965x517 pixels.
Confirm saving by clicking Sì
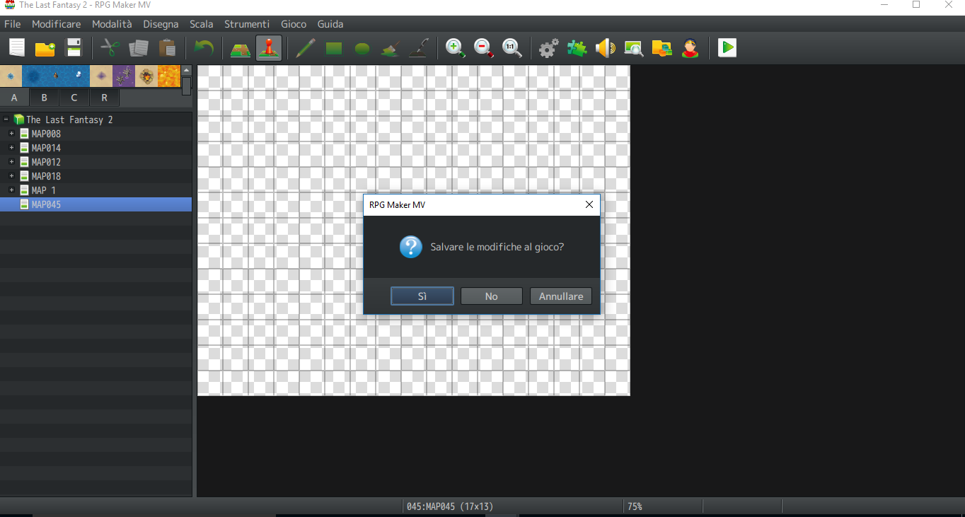click(x=422, y=296)
